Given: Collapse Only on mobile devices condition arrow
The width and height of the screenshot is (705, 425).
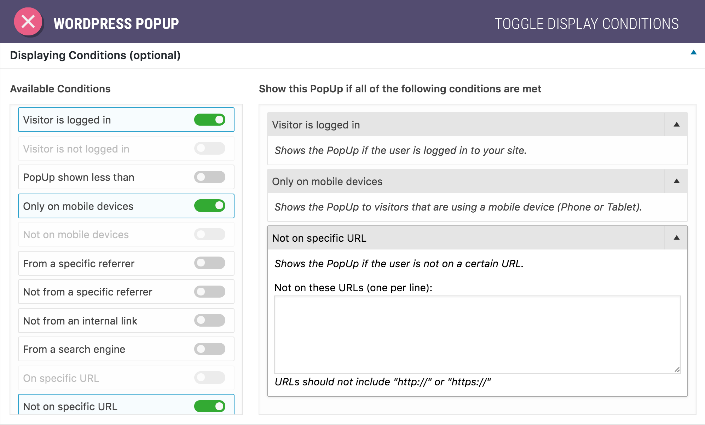Looking at the screenshot, I should coord(676,181).
